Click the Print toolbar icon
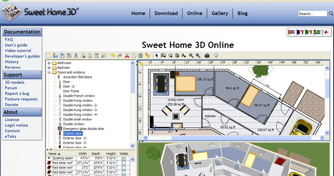The image size is (334, 176). point(90,56)
